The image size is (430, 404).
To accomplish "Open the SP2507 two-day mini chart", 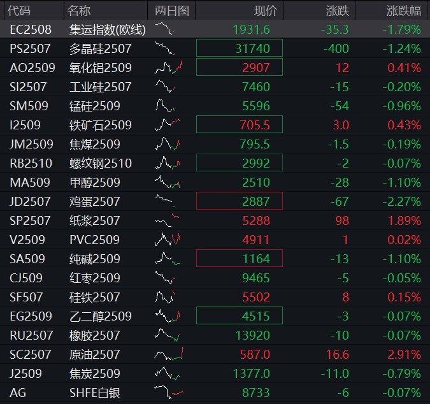I will (x=167, y=220).
